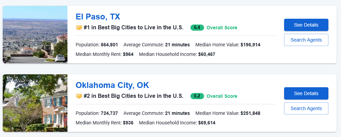See Details for Oklahoma City
Screen dimensions: 341x137
pyautogui.click(x=306, y=93)
